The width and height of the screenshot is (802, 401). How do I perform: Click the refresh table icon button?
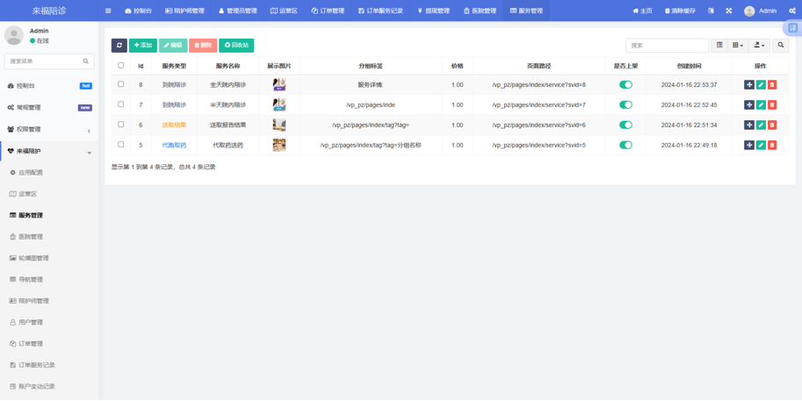(119, 45)
